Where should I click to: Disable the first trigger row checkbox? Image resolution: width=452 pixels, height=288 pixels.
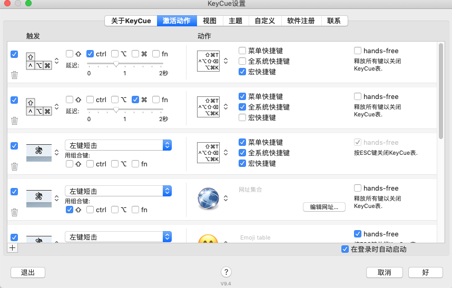point(14,54)
